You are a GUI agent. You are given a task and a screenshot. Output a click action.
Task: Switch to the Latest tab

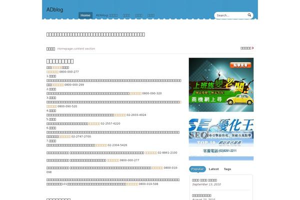coord(213,169)
